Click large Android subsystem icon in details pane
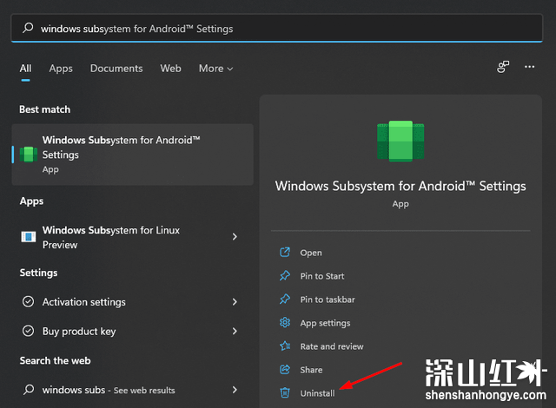Screen dimensions: 556x408 tap(400, 141)
